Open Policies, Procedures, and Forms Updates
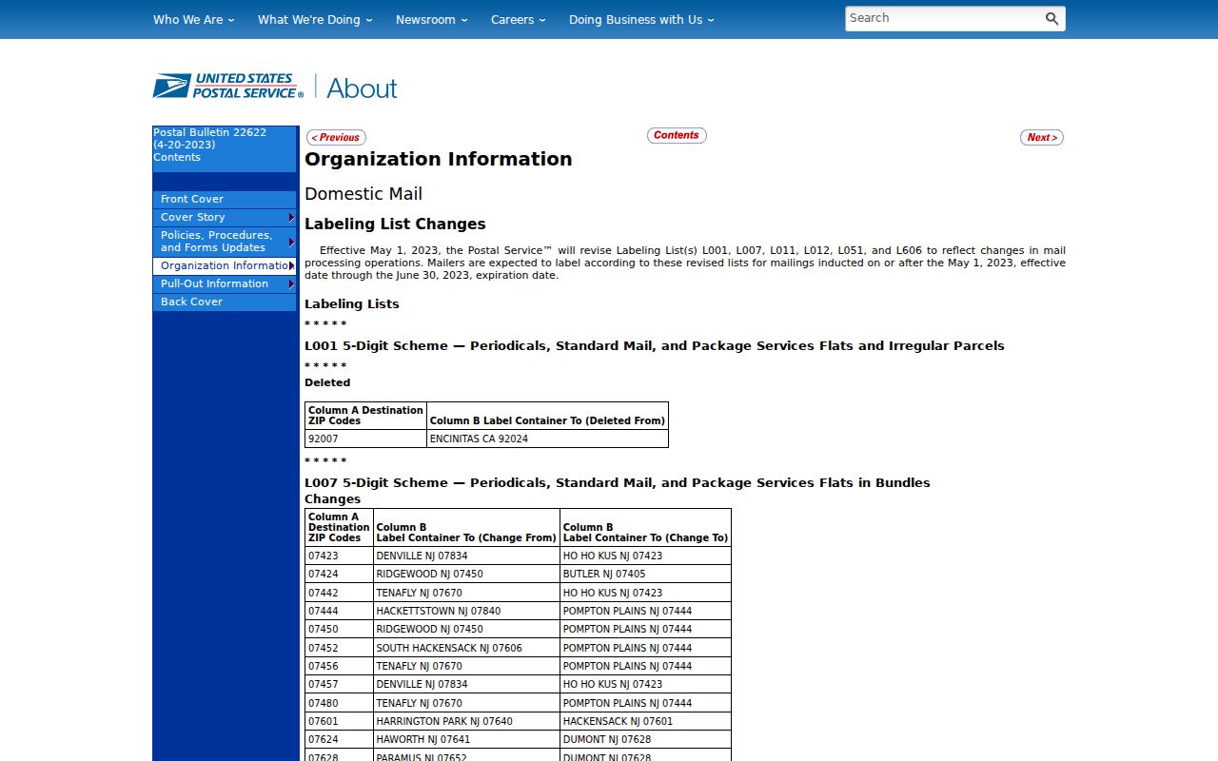The image size is (1218, 761). pos(225,241)
